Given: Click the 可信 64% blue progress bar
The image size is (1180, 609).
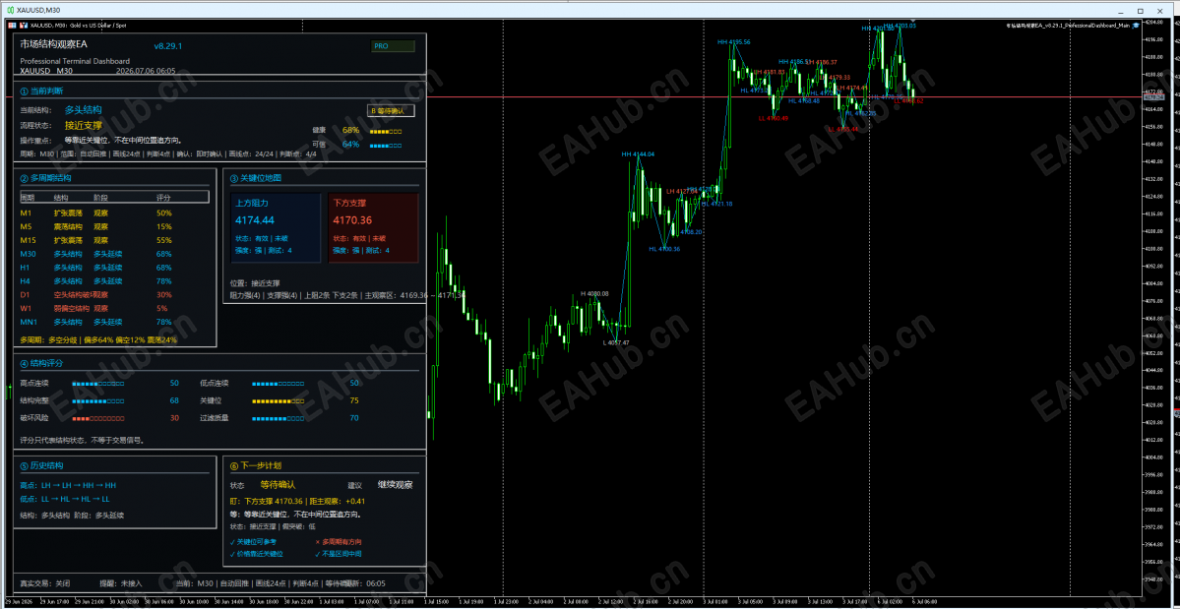Looking at the screenshot, I should click(386, 145).
